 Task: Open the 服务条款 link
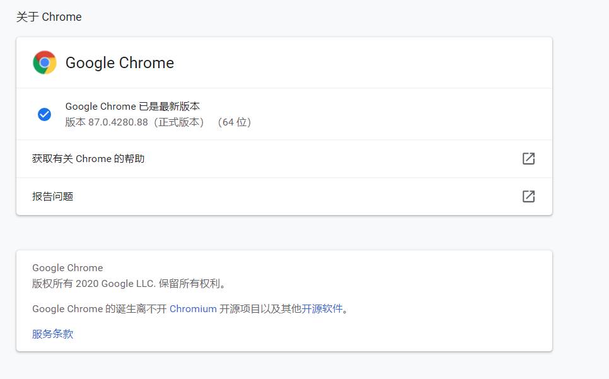click(53, 334)
